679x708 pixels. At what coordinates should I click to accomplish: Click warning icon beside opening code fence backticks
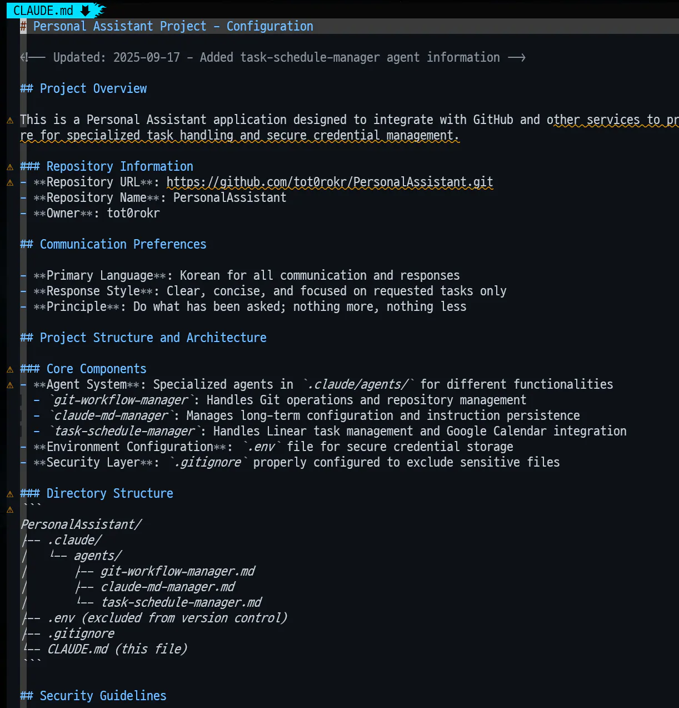pyautogui.click(x=10, y=509)
